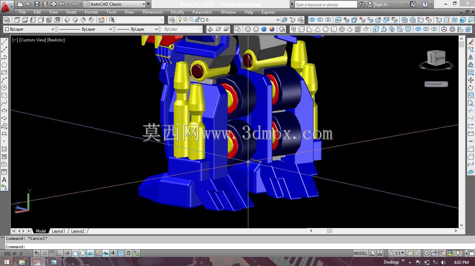Click the Undo arrow
Screen dimensions: 475x266
coord(62,4)
